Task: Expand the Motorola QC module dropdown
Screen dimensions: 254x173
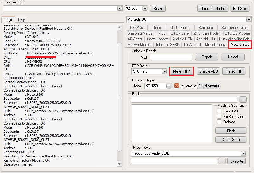Action: 249,20
